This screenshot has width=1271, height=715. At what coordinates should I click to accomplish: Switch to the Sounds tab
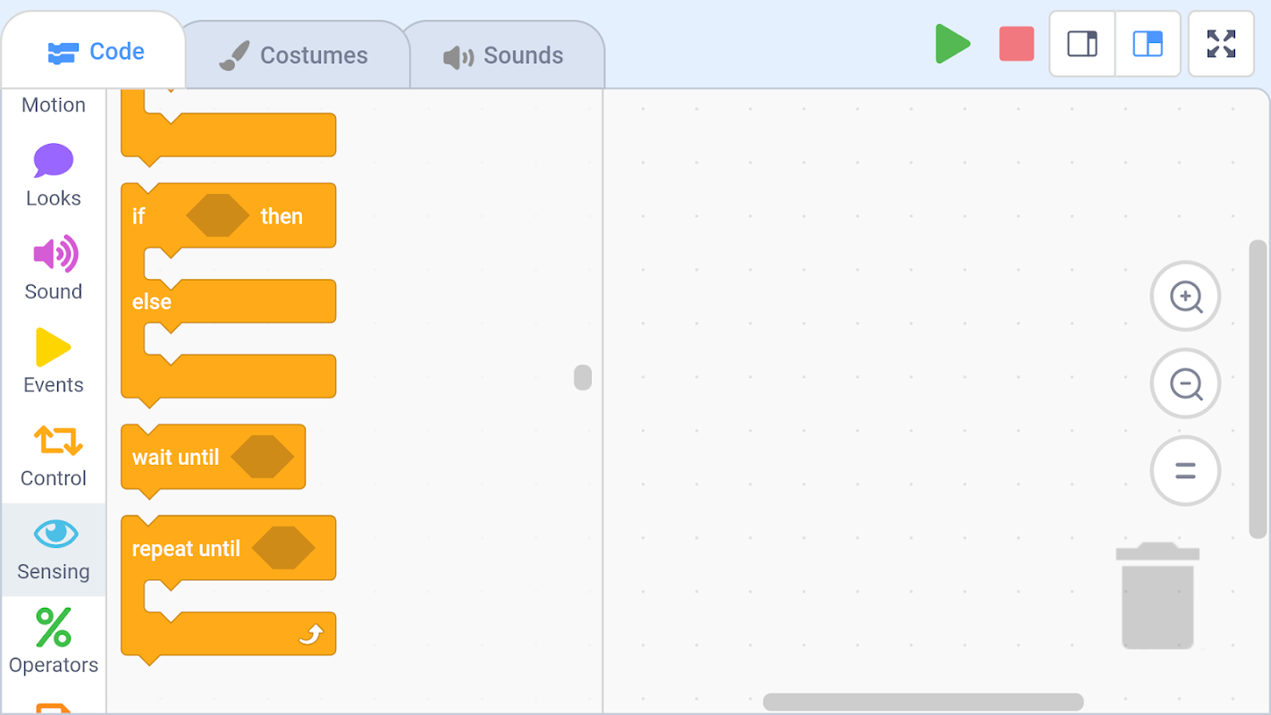(x=504, y=55)
